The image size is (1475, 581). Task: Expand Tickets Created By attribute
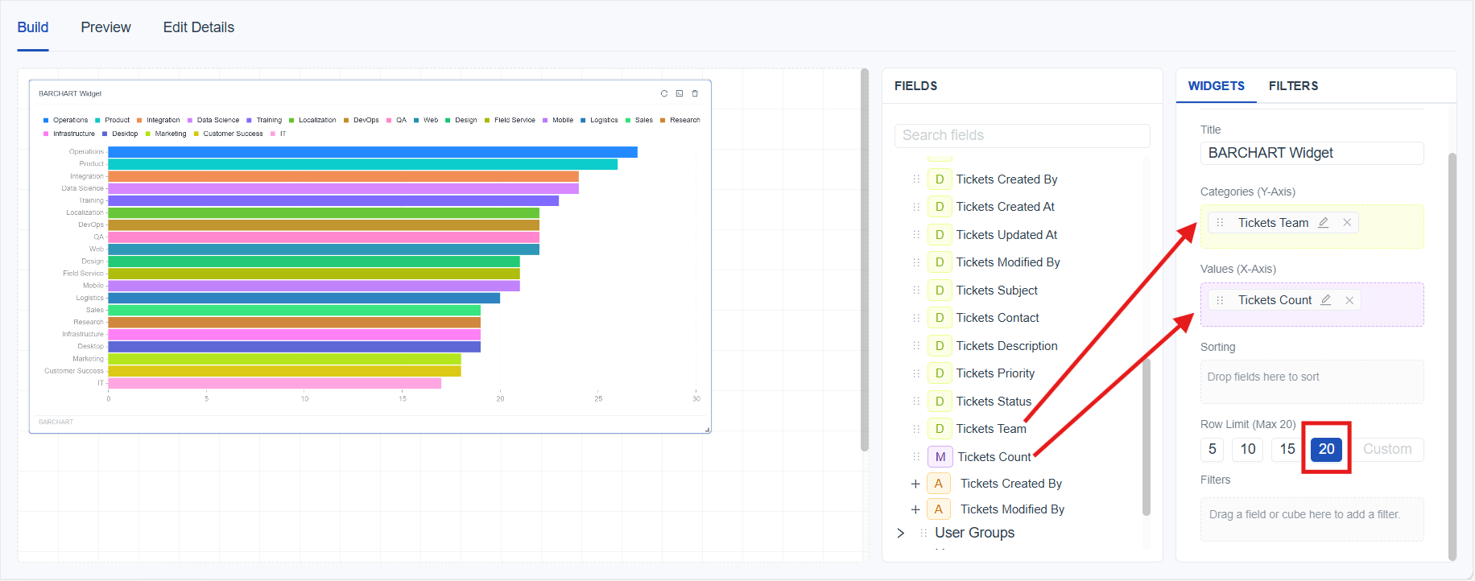pyautogui.click(x=915, y=484)
